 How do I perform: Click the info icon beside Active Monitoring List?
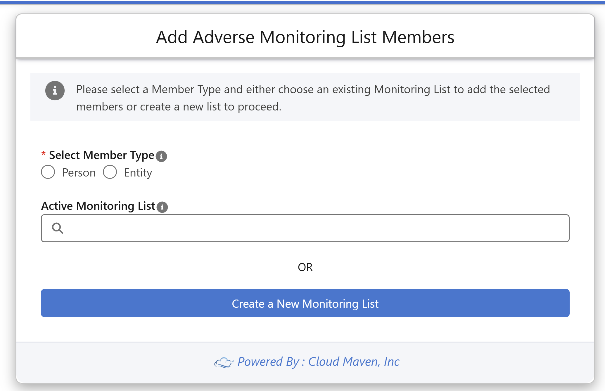click(x=162, y=207)
